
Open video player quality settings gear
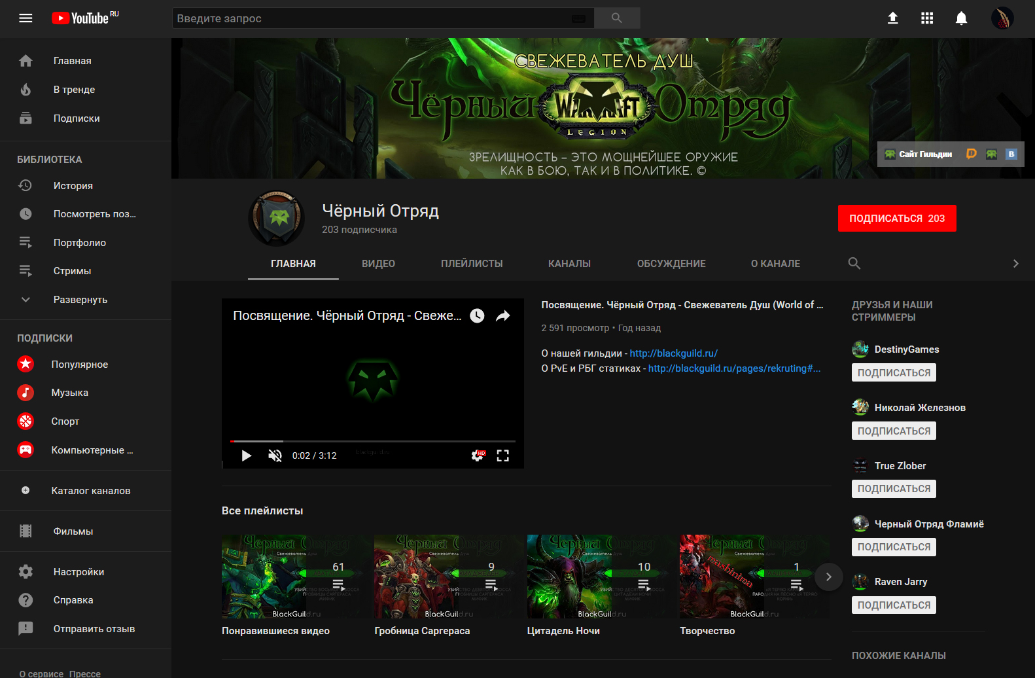point(478,455)
